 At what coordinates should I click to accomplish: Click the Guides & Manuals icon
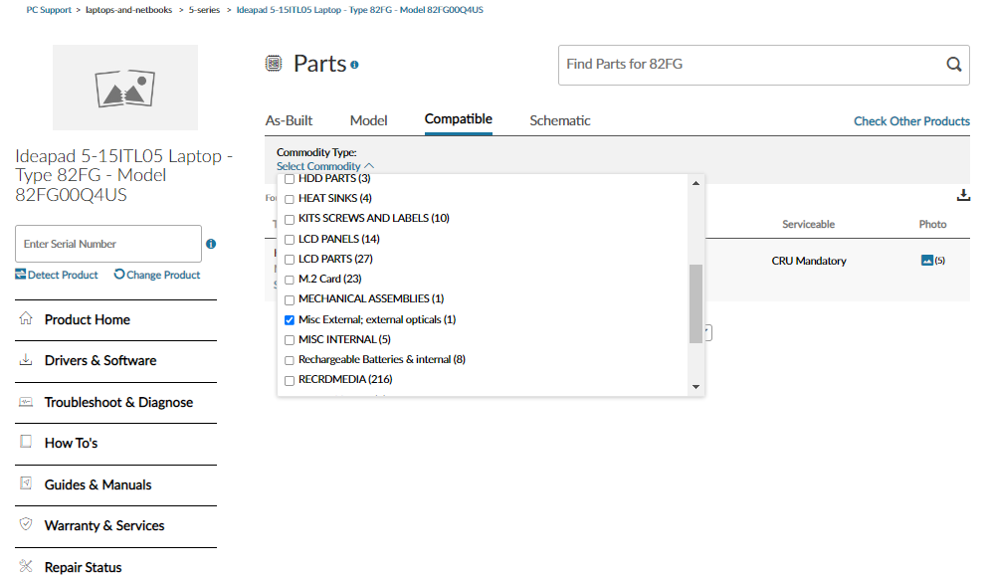point(26,482)
